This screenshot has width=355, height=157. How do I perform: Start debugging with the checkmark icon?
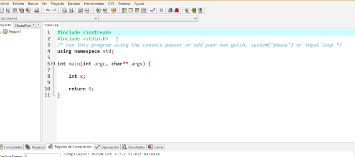[152, 10]
